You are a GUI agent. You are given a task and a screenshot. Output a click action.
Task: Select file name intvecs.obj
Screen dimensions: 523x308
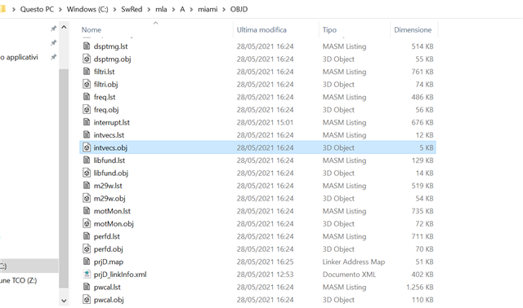point(110,147)
